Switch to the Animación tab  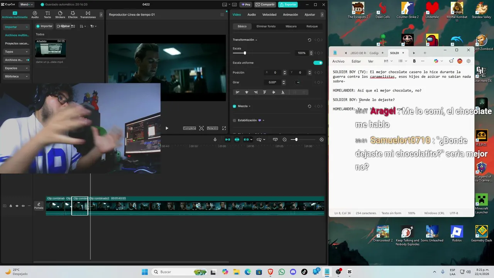pos(290,15)
